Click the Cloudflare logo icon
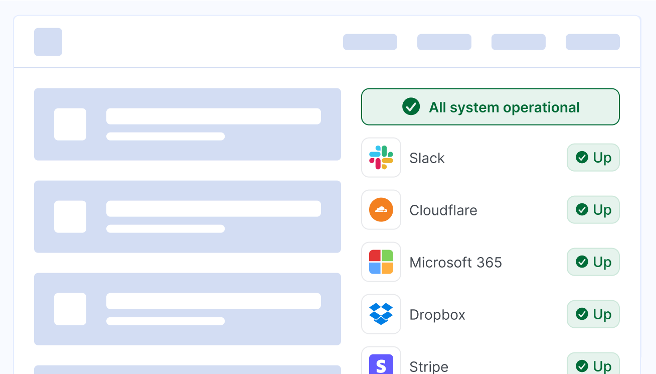This screenshot has height=374, width=656. point(381,210)
